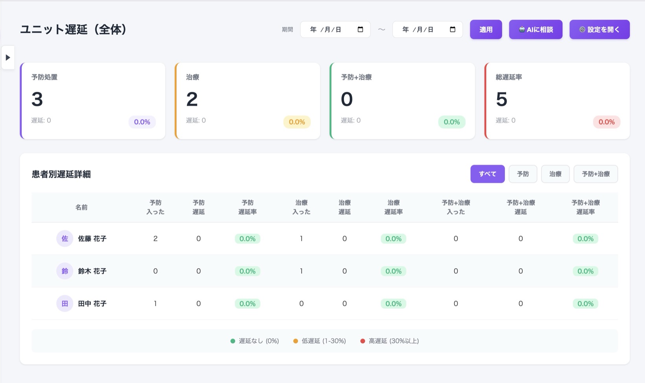Open the 予防処置 summary card
Image resolution: width=645 pixels, height=383 pixels.
92,101
